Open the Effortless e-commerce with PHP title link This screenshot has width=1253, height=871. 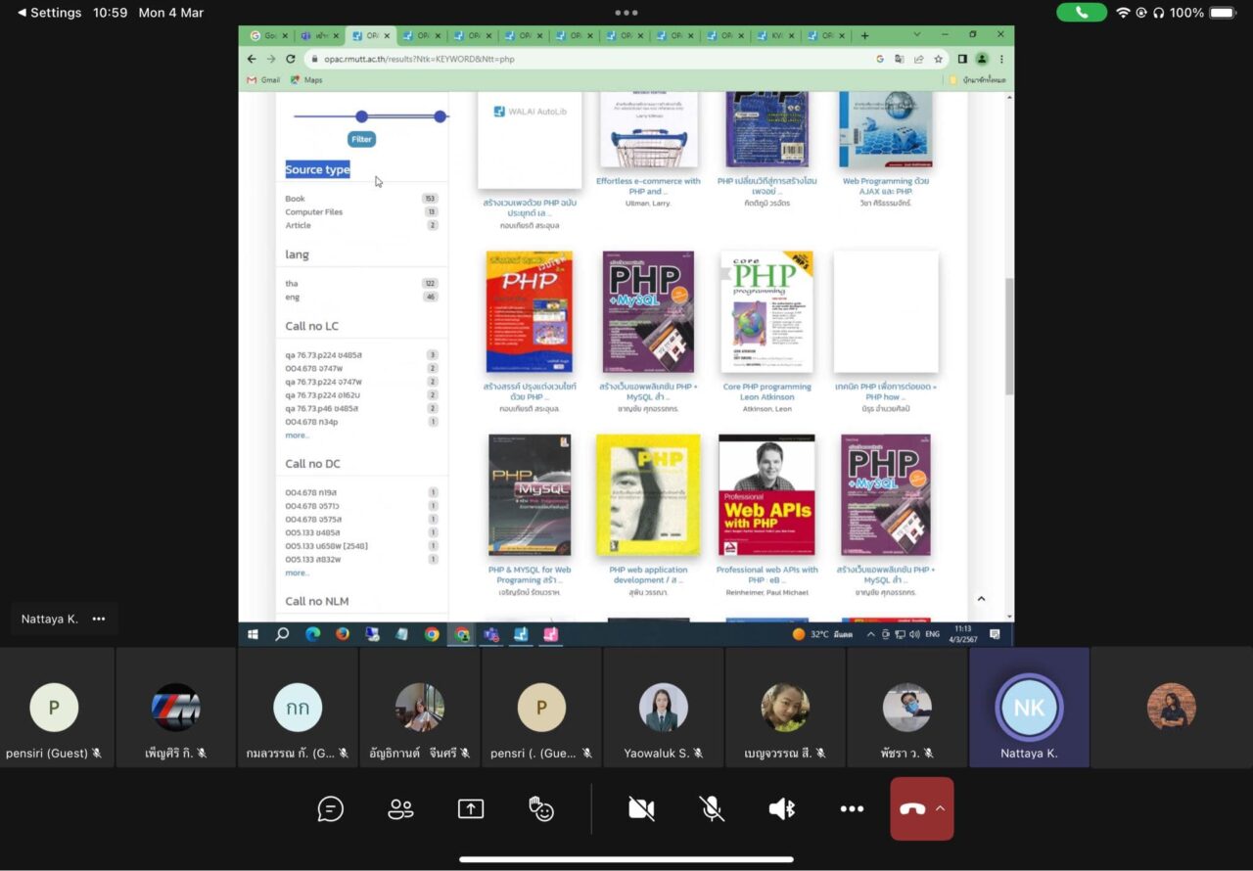648,186
